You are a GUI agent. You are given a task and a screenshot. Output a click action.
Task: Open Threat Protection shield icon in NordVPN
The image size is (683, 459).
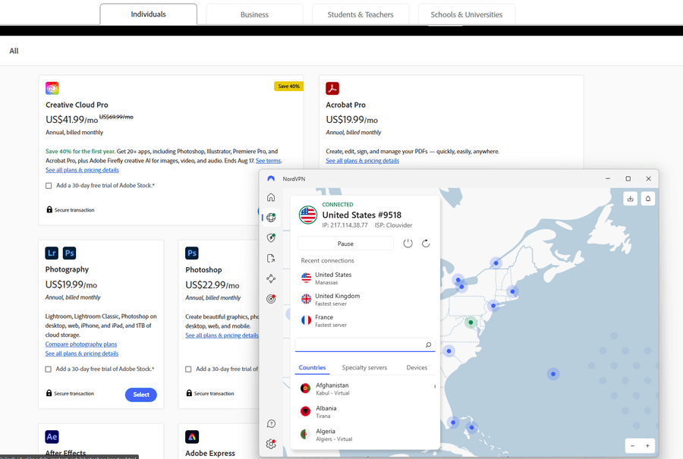pos(271,237)
